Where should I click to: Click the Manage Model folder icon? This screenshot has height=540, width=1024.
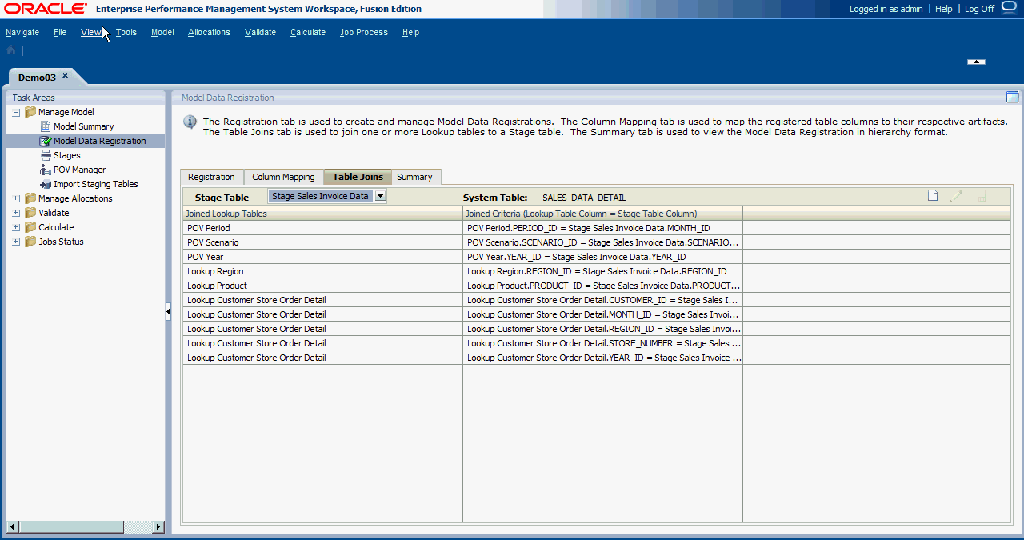click(30, 112)
